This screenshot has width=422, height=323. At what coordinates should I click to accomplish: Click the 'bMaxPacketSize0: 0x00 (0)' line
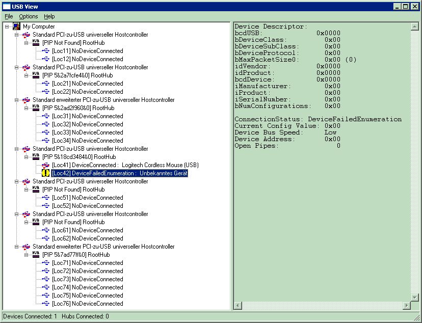tap(296, 60)
